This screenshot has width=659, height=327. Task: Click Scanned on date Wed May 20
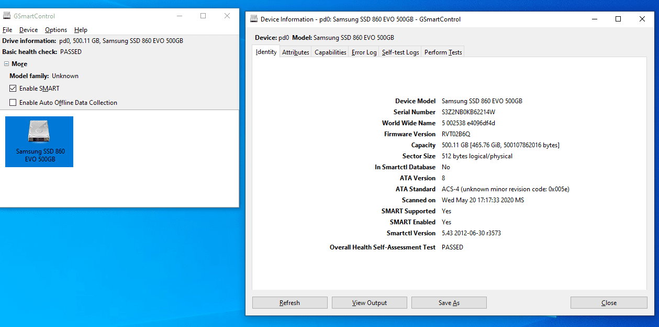pos(483,200)
